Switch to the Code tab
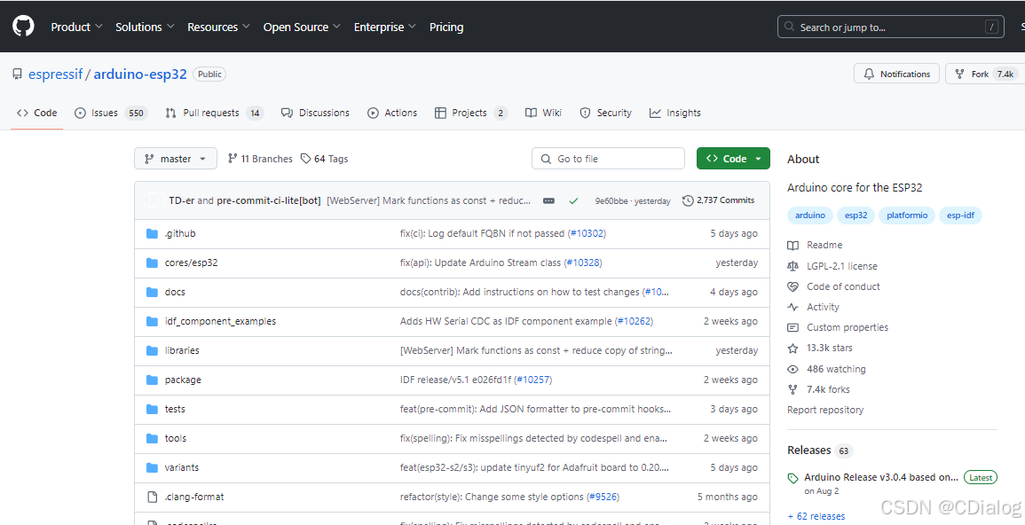 [37, 113]
